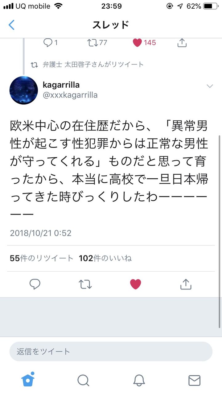Viewport: 222px width, 395px height.
Task: Share the upper tweet via share icon
Action: (x=182, y=43)
